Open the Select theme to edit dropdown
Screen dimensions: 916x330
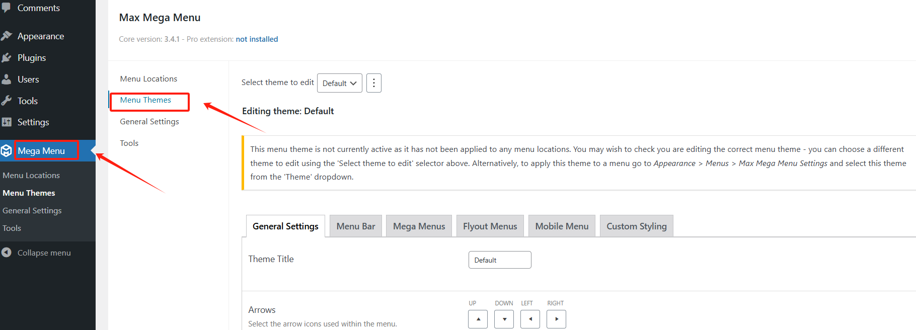(x=340, y=84)
